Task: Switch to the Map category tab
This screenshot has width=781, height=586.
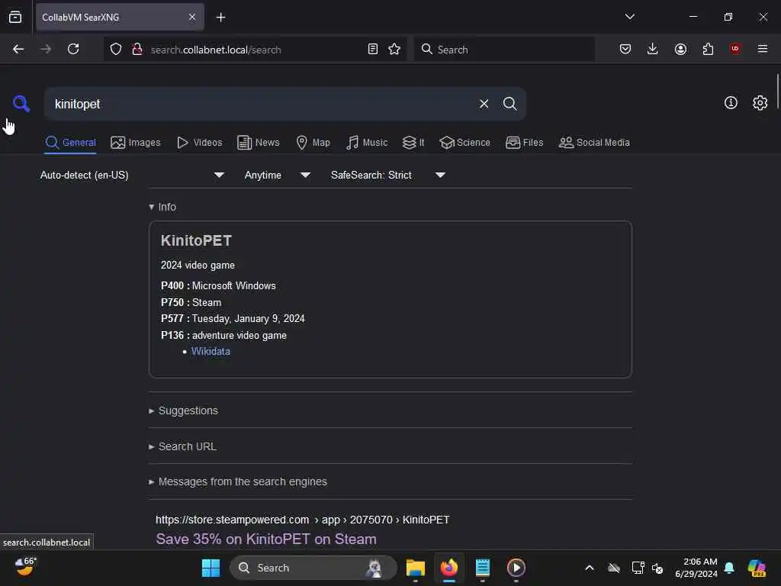Action: [313, 143]
